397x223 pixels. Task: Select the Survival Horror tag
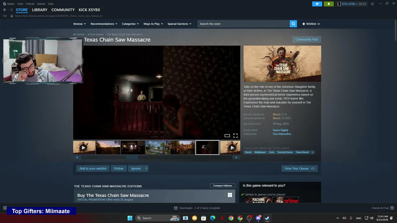tap(285, 152)
